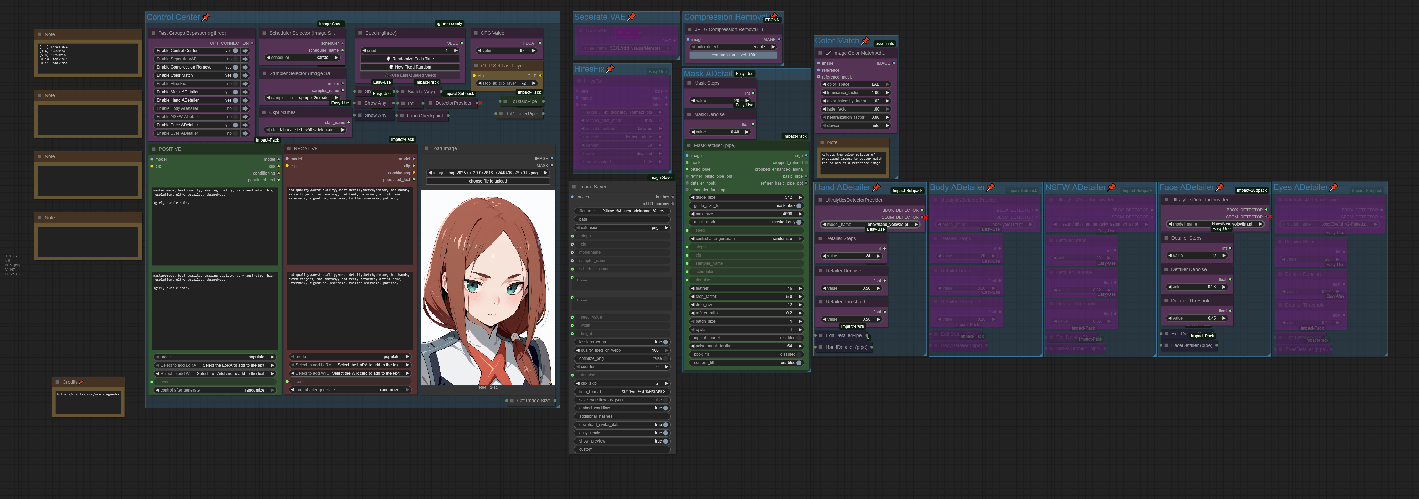Click the red X beside DetectorProvider node
Viewport: 1419px width, 499px height.
click(x=480, y=103)
